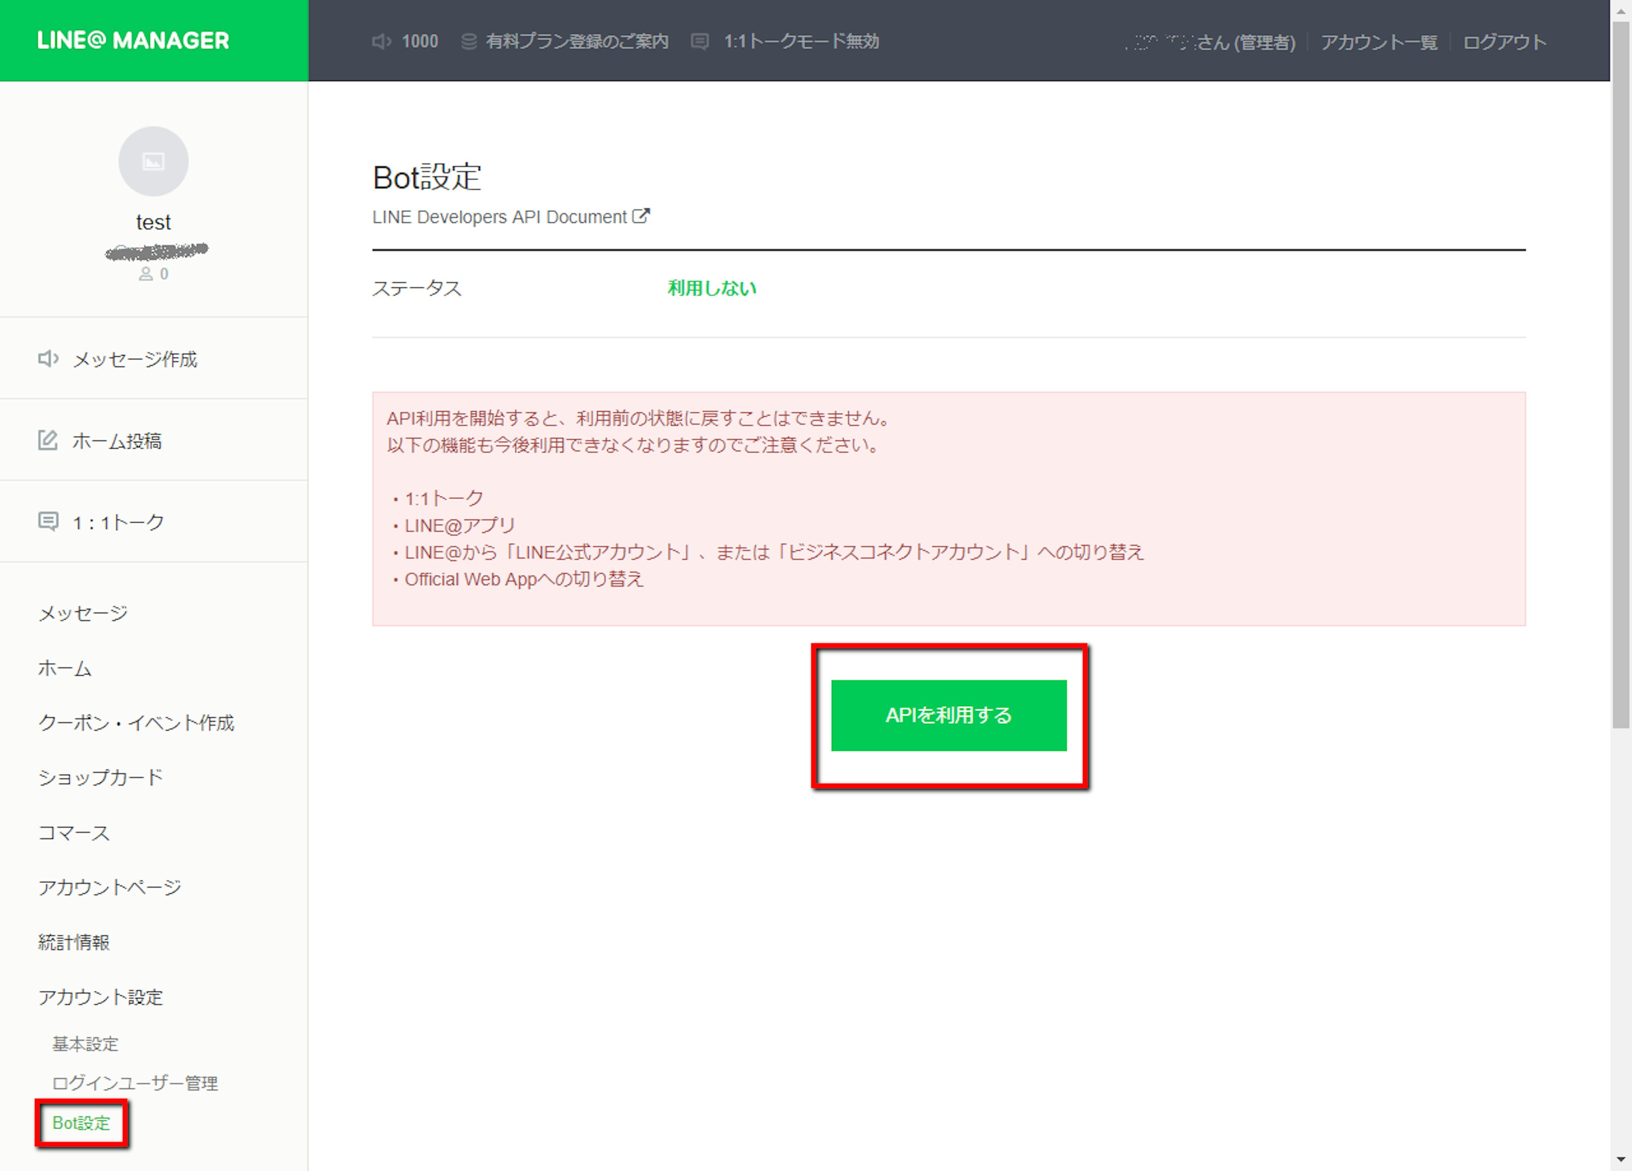Select Bot設定 in account settings submenu
The width and height of the screenshot is (1632, 1171).
pyautogui.click(x=81, y=1123)
